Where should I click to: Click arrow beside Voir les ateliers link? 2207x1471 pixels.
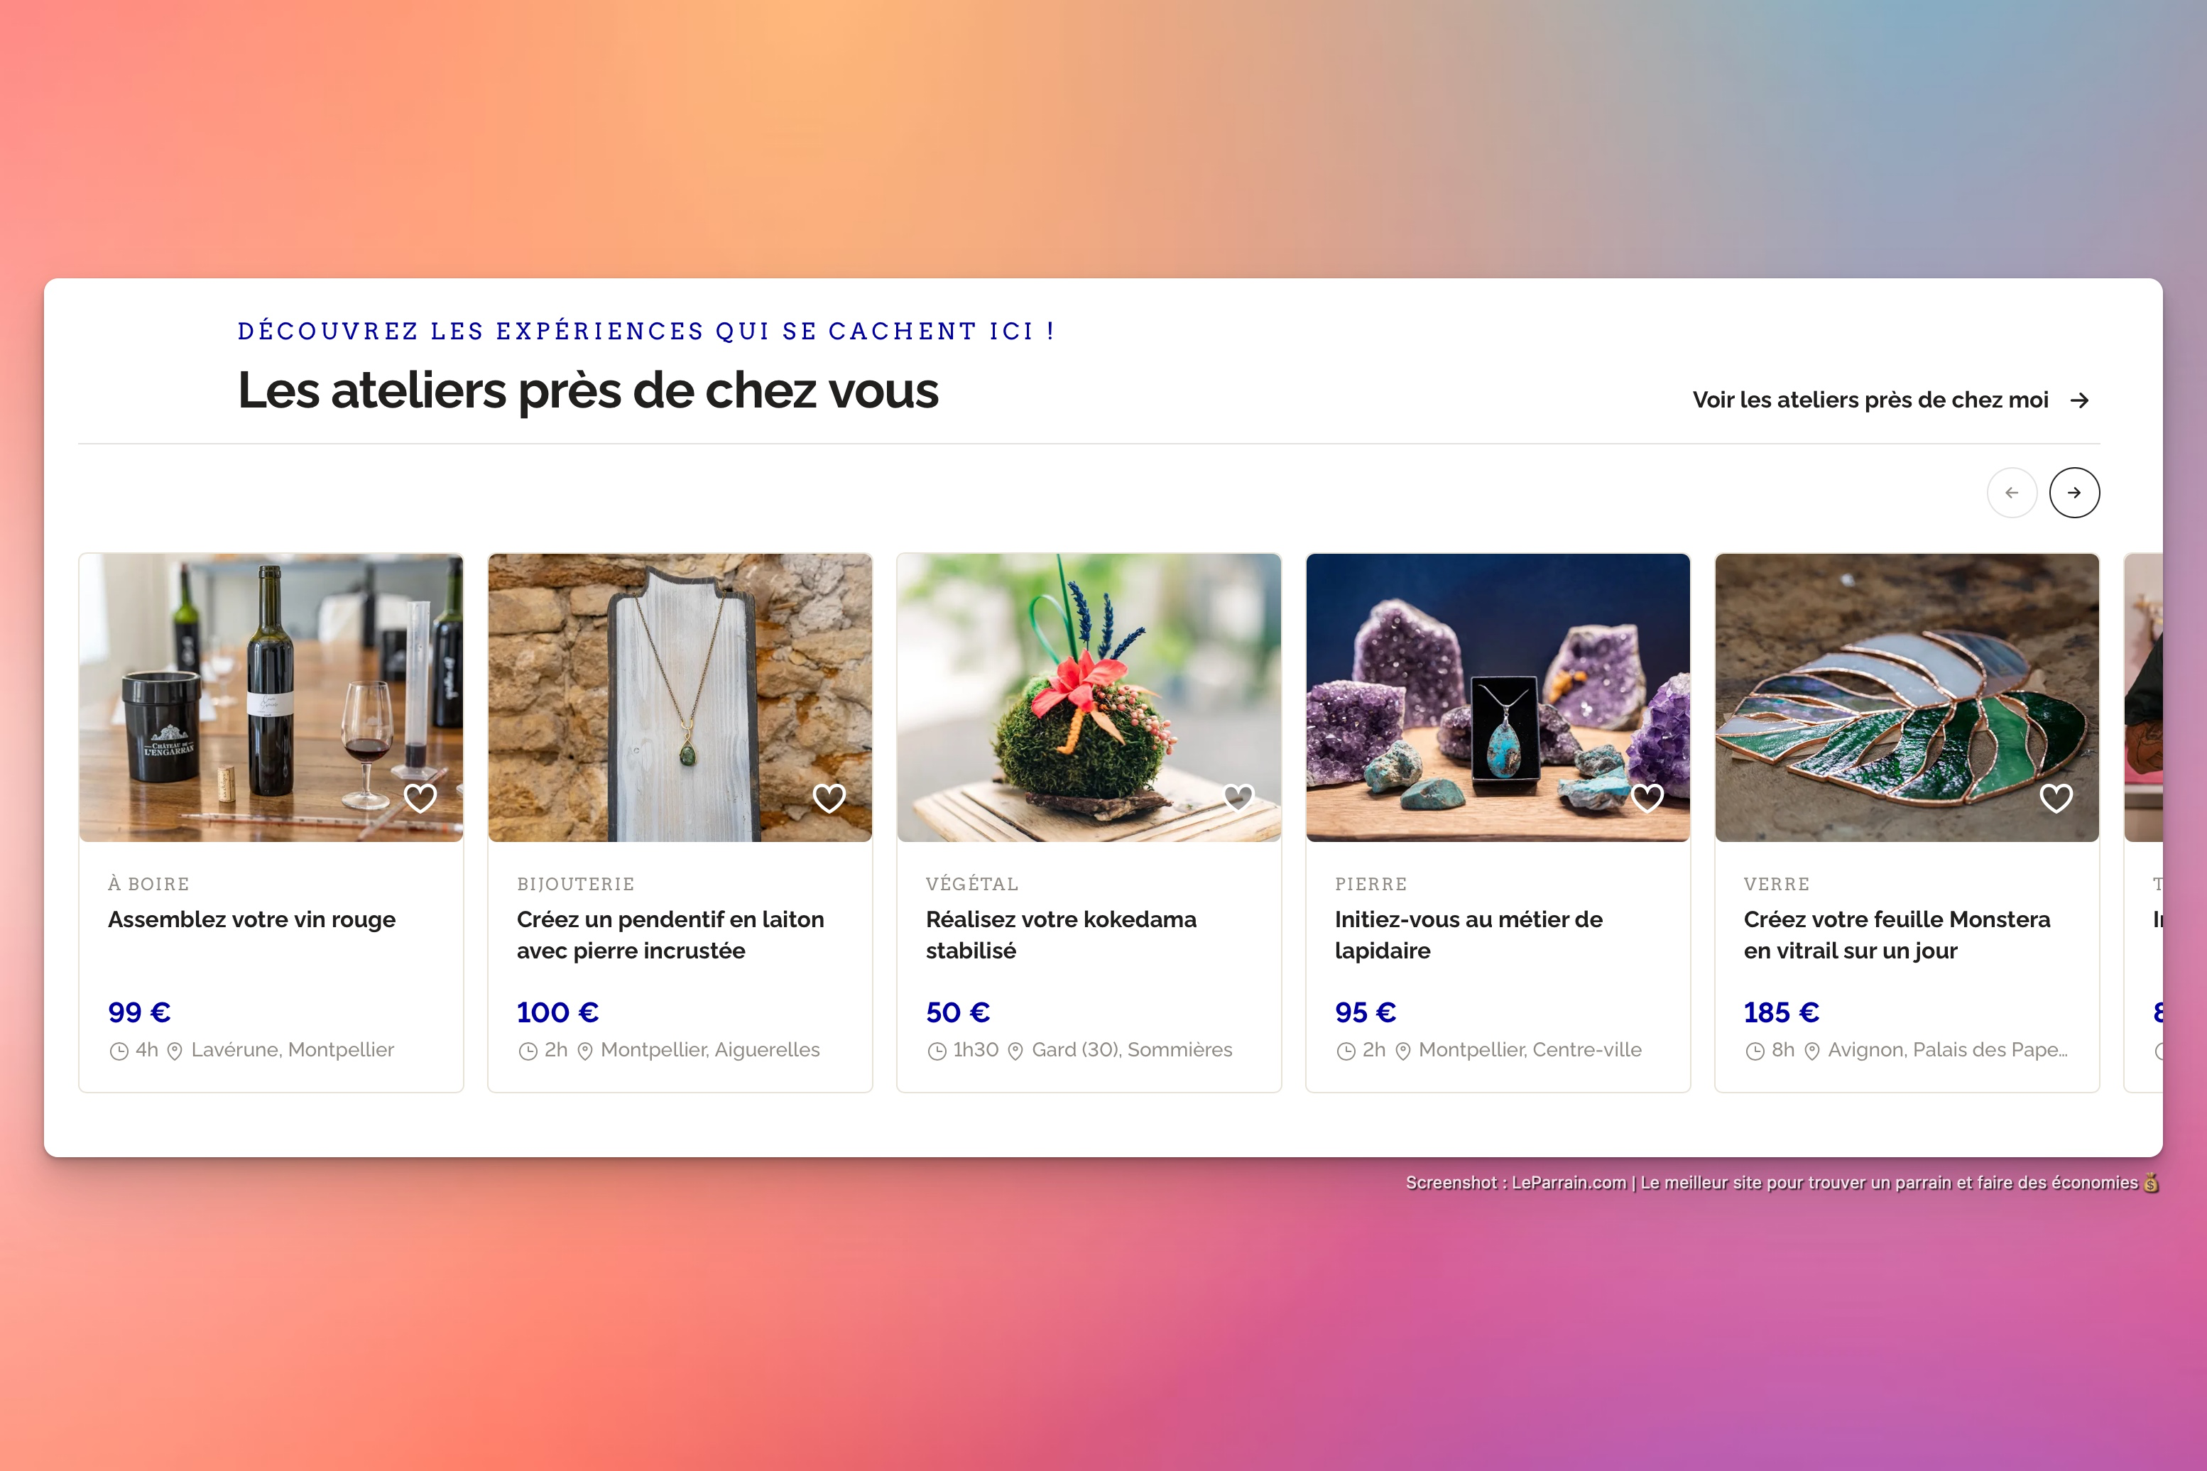(2079, 400)
